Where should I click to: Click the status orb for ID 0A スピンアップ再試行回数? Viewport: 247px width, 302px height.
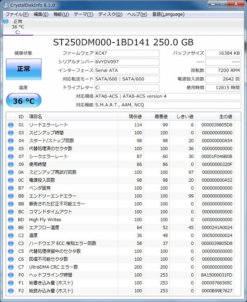pyautogui.click(x=11, y=172)
